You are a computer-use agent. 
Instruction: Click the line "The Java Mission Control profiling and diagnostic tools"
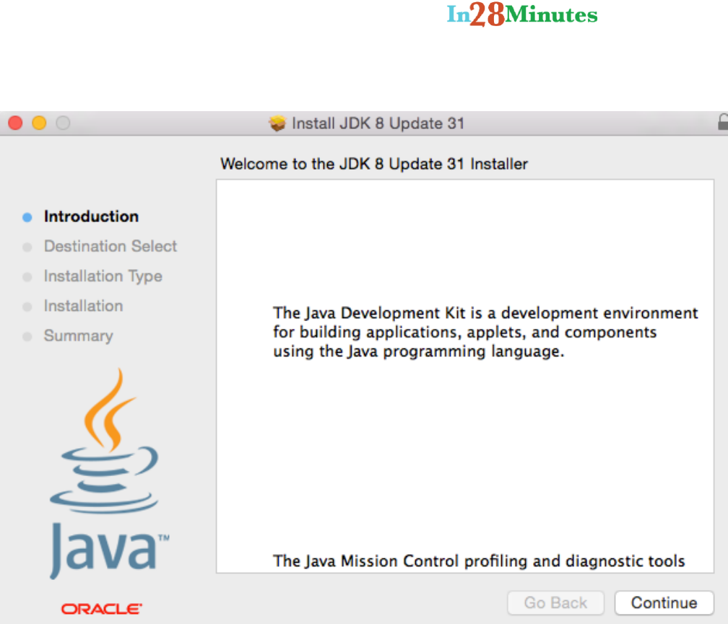[x=479, y=561]
